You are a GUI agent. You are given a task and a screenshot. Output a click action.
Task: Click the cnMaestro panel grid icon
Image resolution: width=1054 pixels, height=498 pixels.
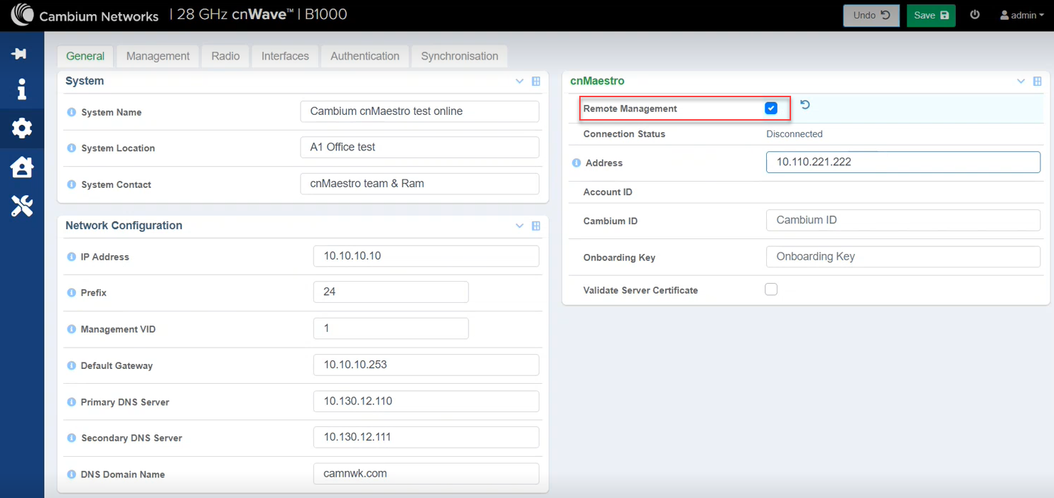(1037, 82)
